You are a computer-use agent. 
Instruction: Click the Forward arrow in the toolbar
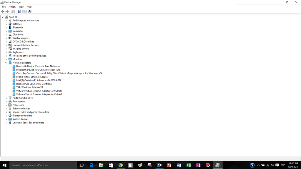[7, 11]
